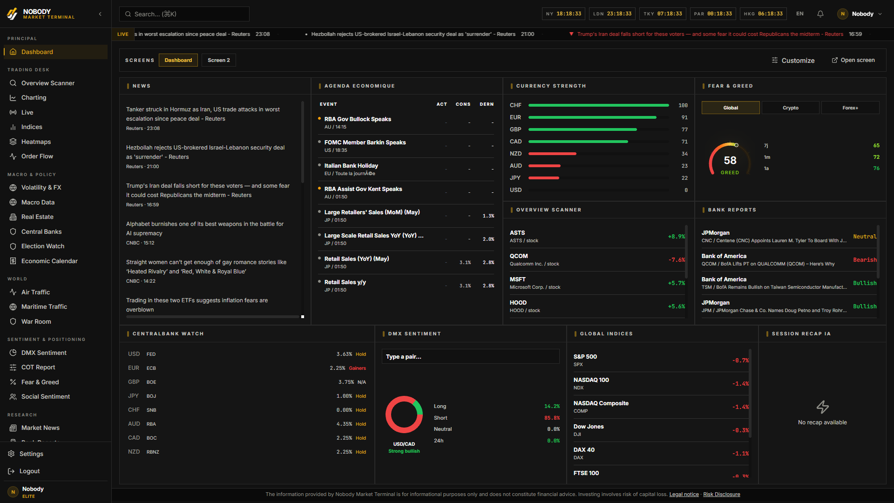Open Macro Data globe icon
The image size is (894, 503).
click(13, 202)
